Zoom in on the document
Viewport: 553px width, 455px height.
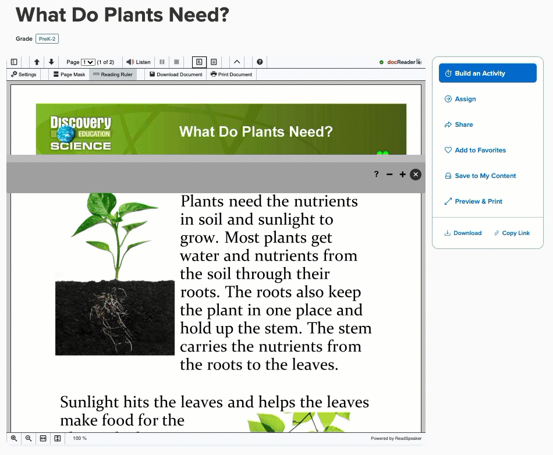(14, 439)
